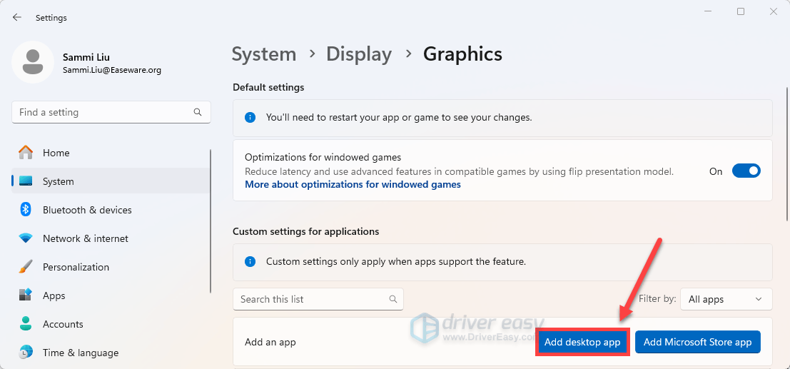The width and height of the screenshot is (790, 369).
Task: Click the back arrow in Settings
Action: [17, 17]
